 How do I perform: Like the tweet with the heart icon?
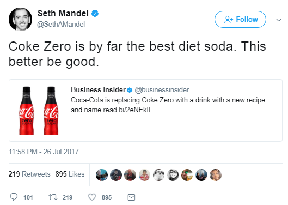click(92, 197)
